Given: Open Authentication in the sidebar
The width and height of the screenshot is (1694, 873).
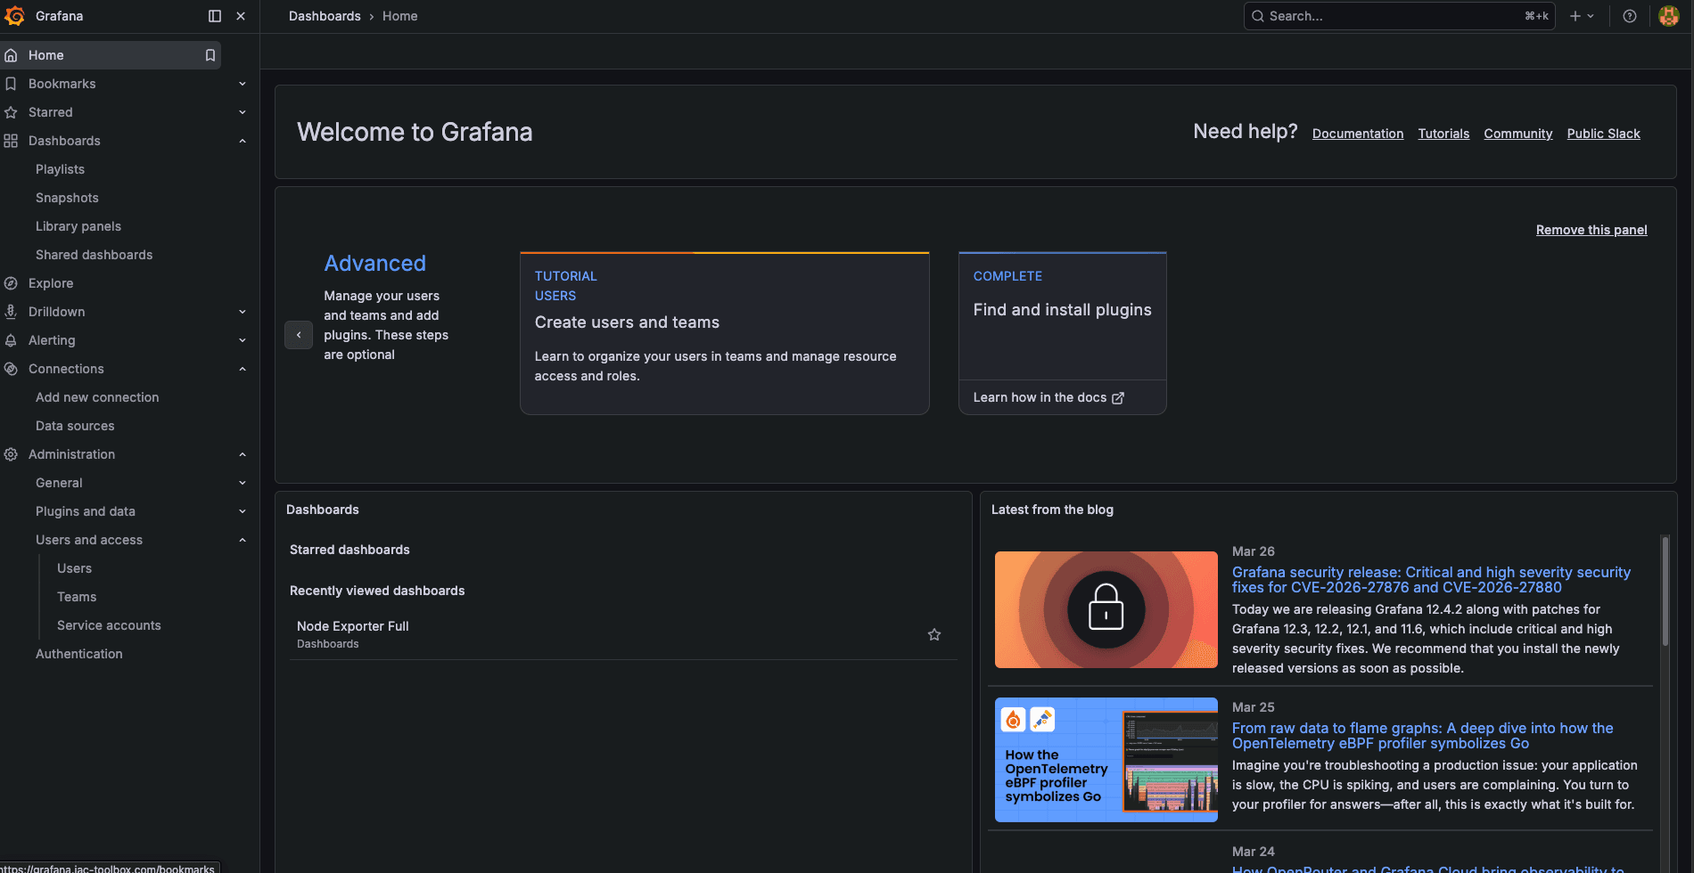Looking at the screenshot, I should (x=79, y=654).
